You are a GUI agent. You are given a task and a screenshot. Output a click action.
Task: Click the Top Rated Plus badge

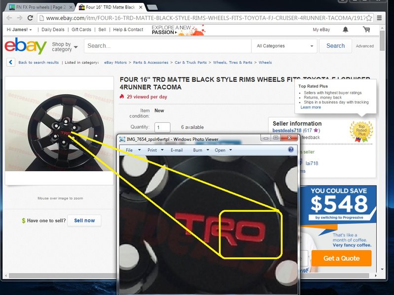pos(361,131)
